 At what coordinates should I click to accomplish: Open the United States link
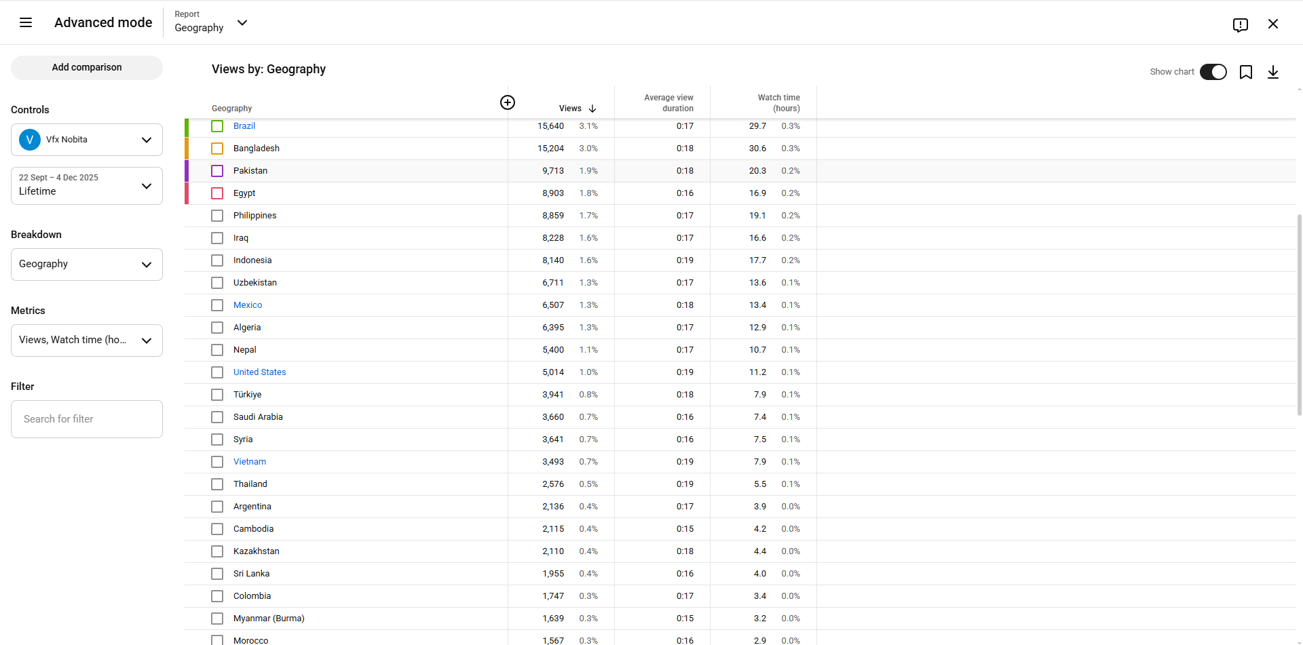tap(259, 372)
